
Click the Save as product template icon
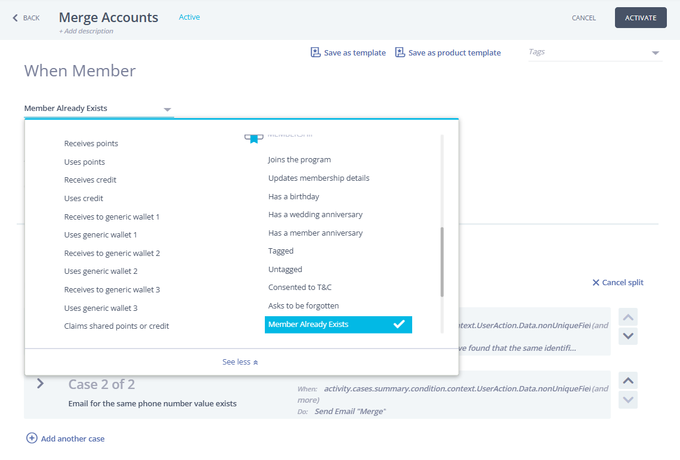coord(400,53)
